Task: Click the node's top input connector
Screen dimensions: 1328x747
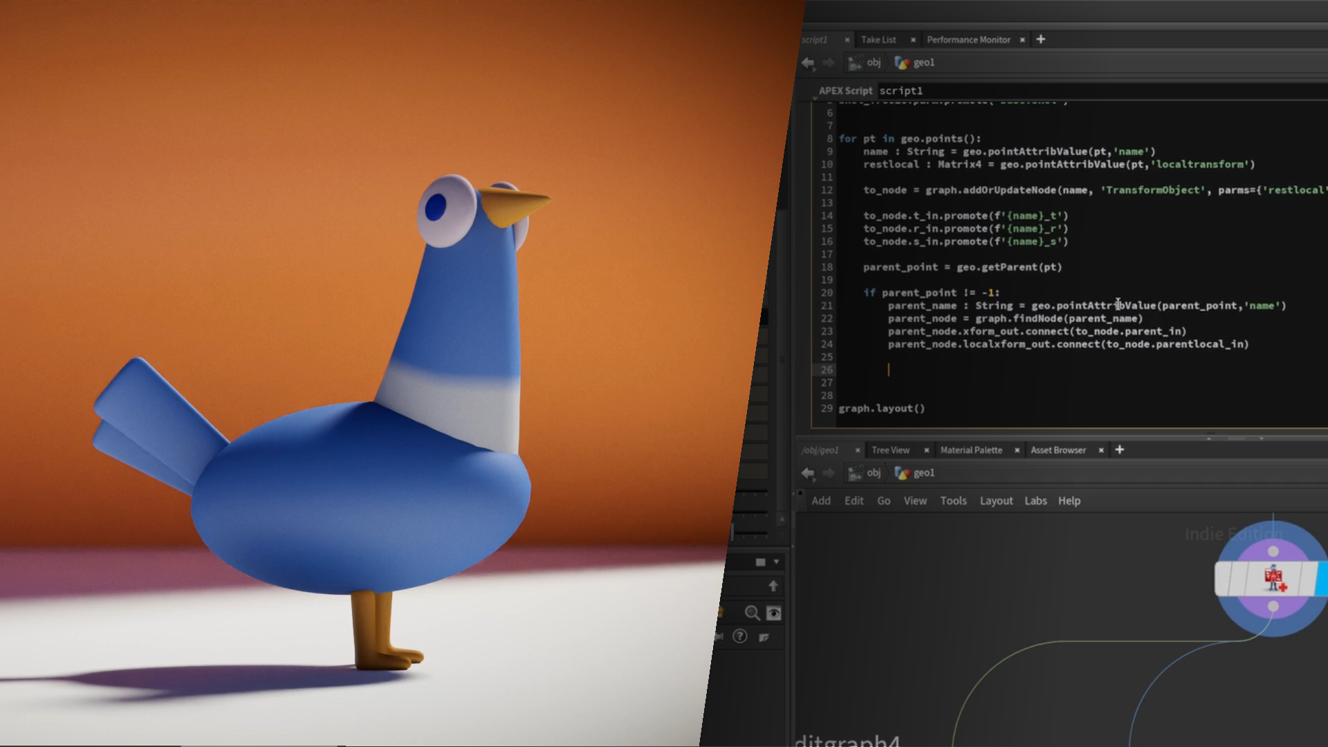Action: [x=1273, y=551]
